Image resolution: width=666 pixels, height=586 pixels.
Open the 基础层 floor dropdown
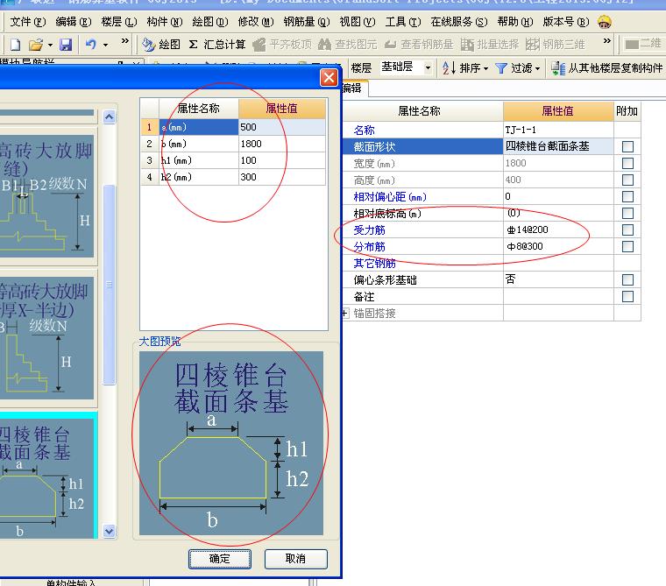pos(428,67)
